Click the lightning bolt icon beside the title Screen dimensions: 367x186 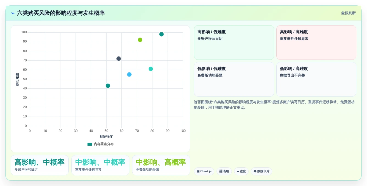click(x=13, y=13)
